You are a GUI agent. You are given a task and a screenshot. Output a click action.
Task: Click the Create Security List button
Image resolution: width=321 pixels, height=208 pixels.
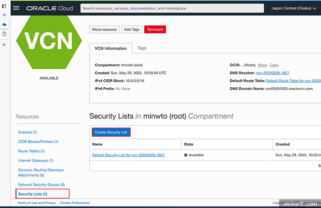111,132
